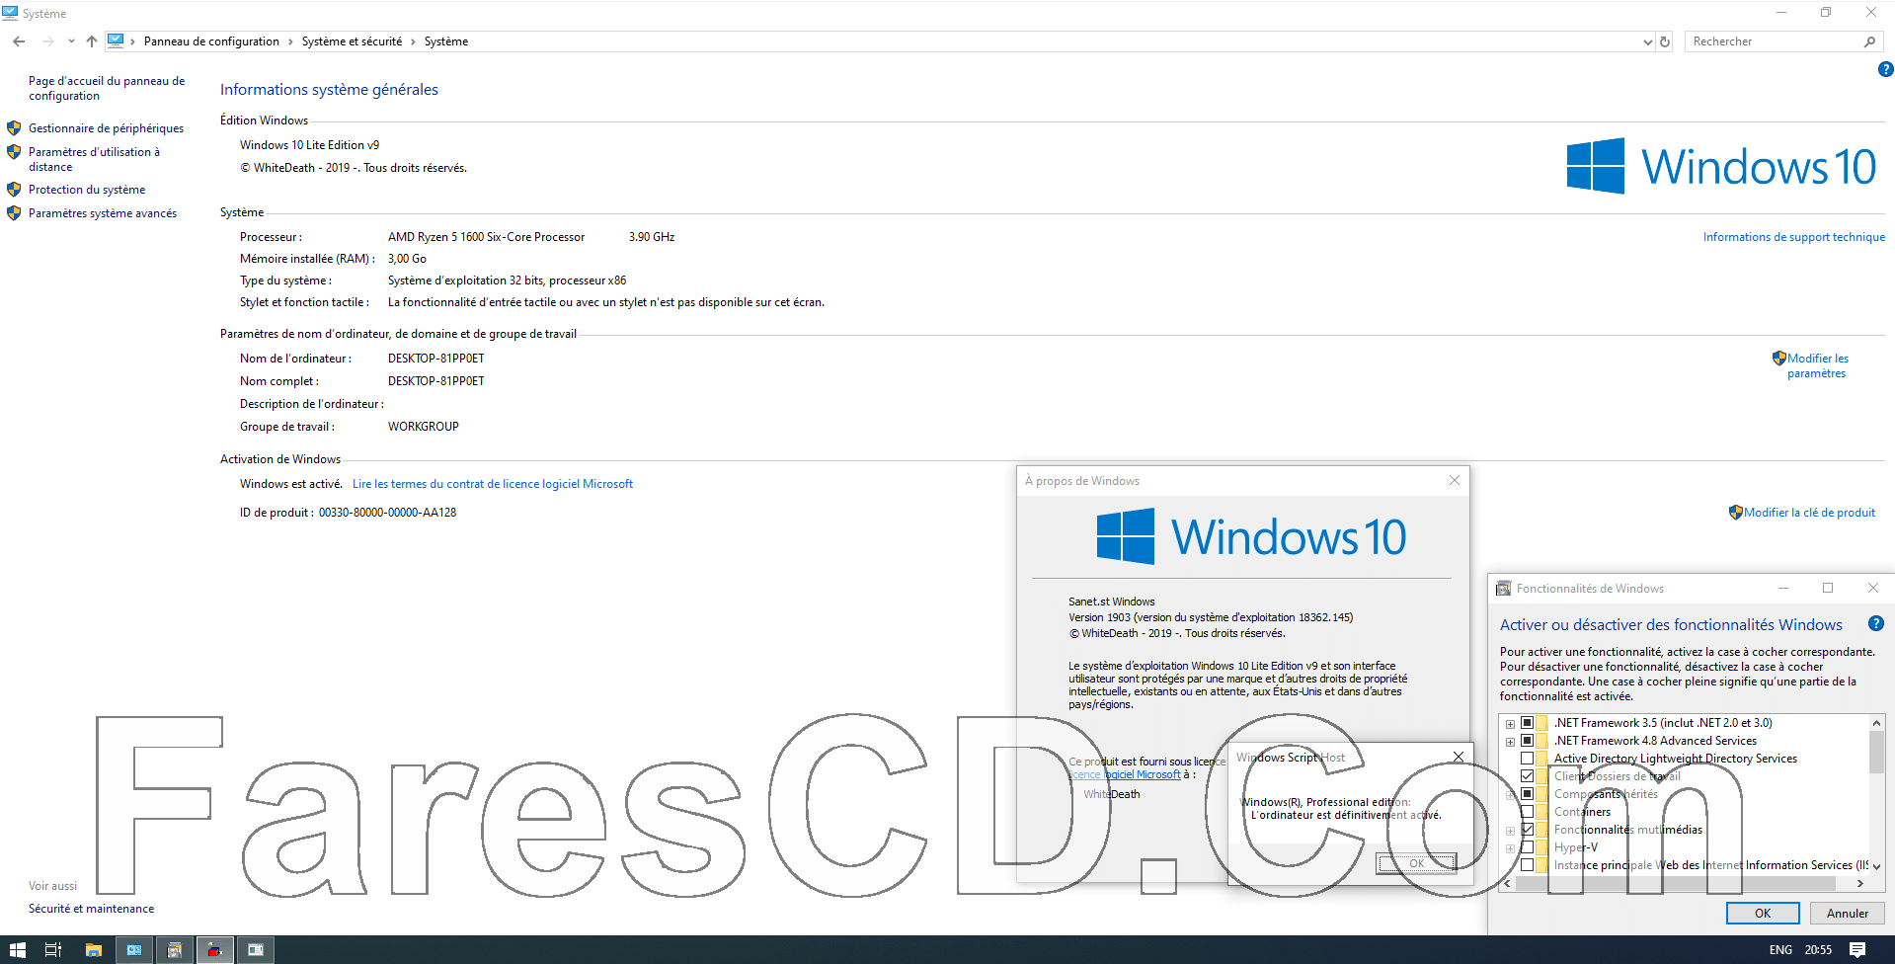Open recent locations dropdown arrow
This screenshot has width=1895, height=964.
point(71,41)
